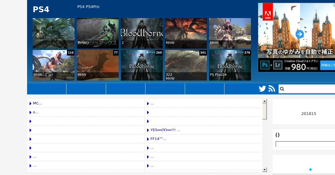This screenshot has height=175, width=335.
Task: Open Bloodborne thumbnail with count 260
Action: (142, 65)
